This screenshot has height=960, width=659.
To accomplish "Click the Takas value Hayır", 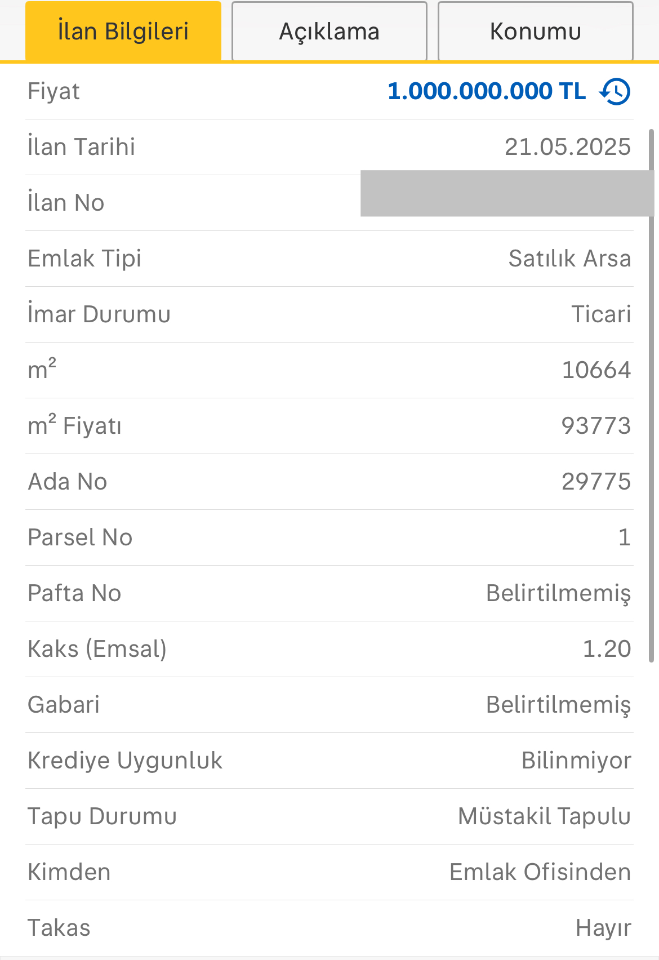I will pos(603,928).
